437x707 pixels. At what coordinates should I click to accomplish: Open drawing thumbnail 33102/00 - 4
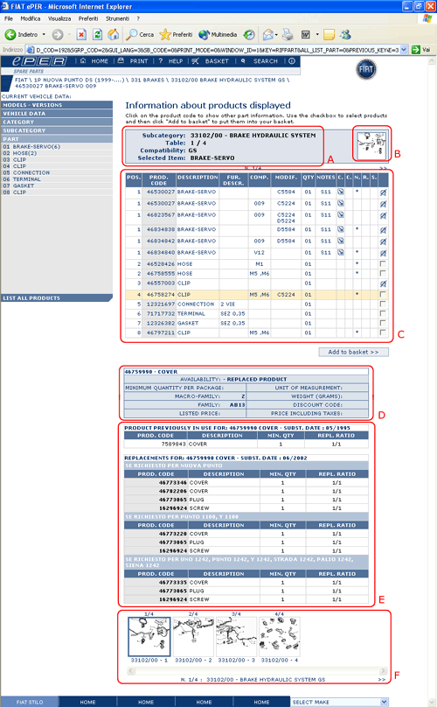tap(280, 636)
